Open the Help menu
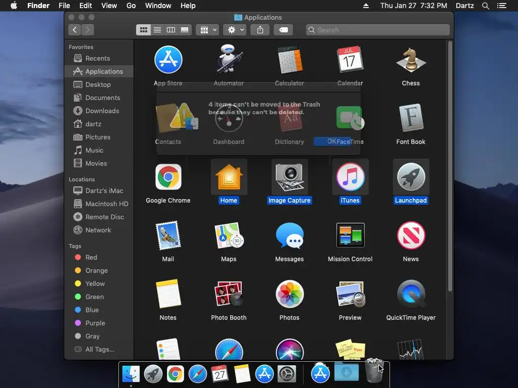Screen dimensions: 518x388 (x=188, y=6)
